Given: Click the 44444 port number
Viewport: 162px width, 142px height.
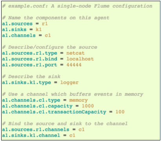Looking at the screenshot, I should 74,65.
